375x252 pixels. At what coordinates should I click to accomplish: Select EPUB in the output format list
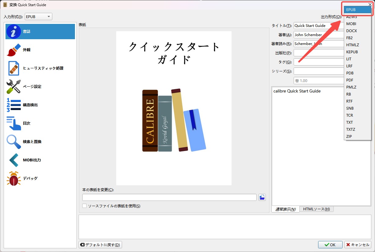point(358,10)
